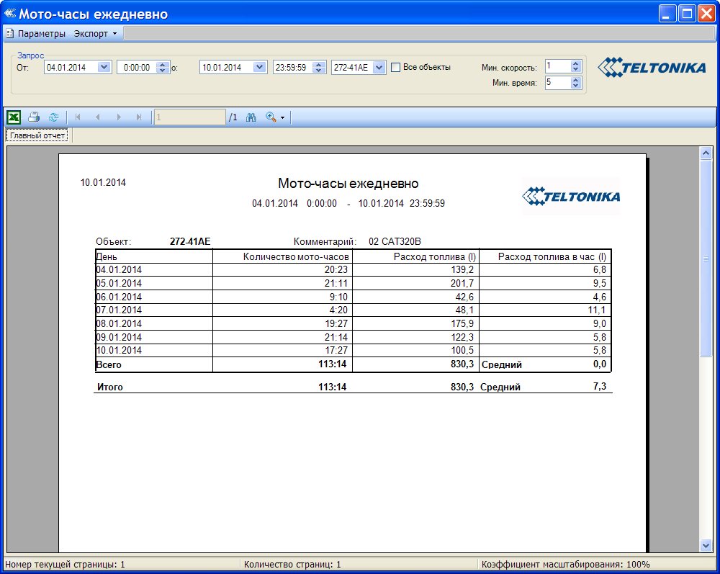Viewport: 720px width, 574px height.
Task: Click the Excel export icon
Action: pos(13,117)
